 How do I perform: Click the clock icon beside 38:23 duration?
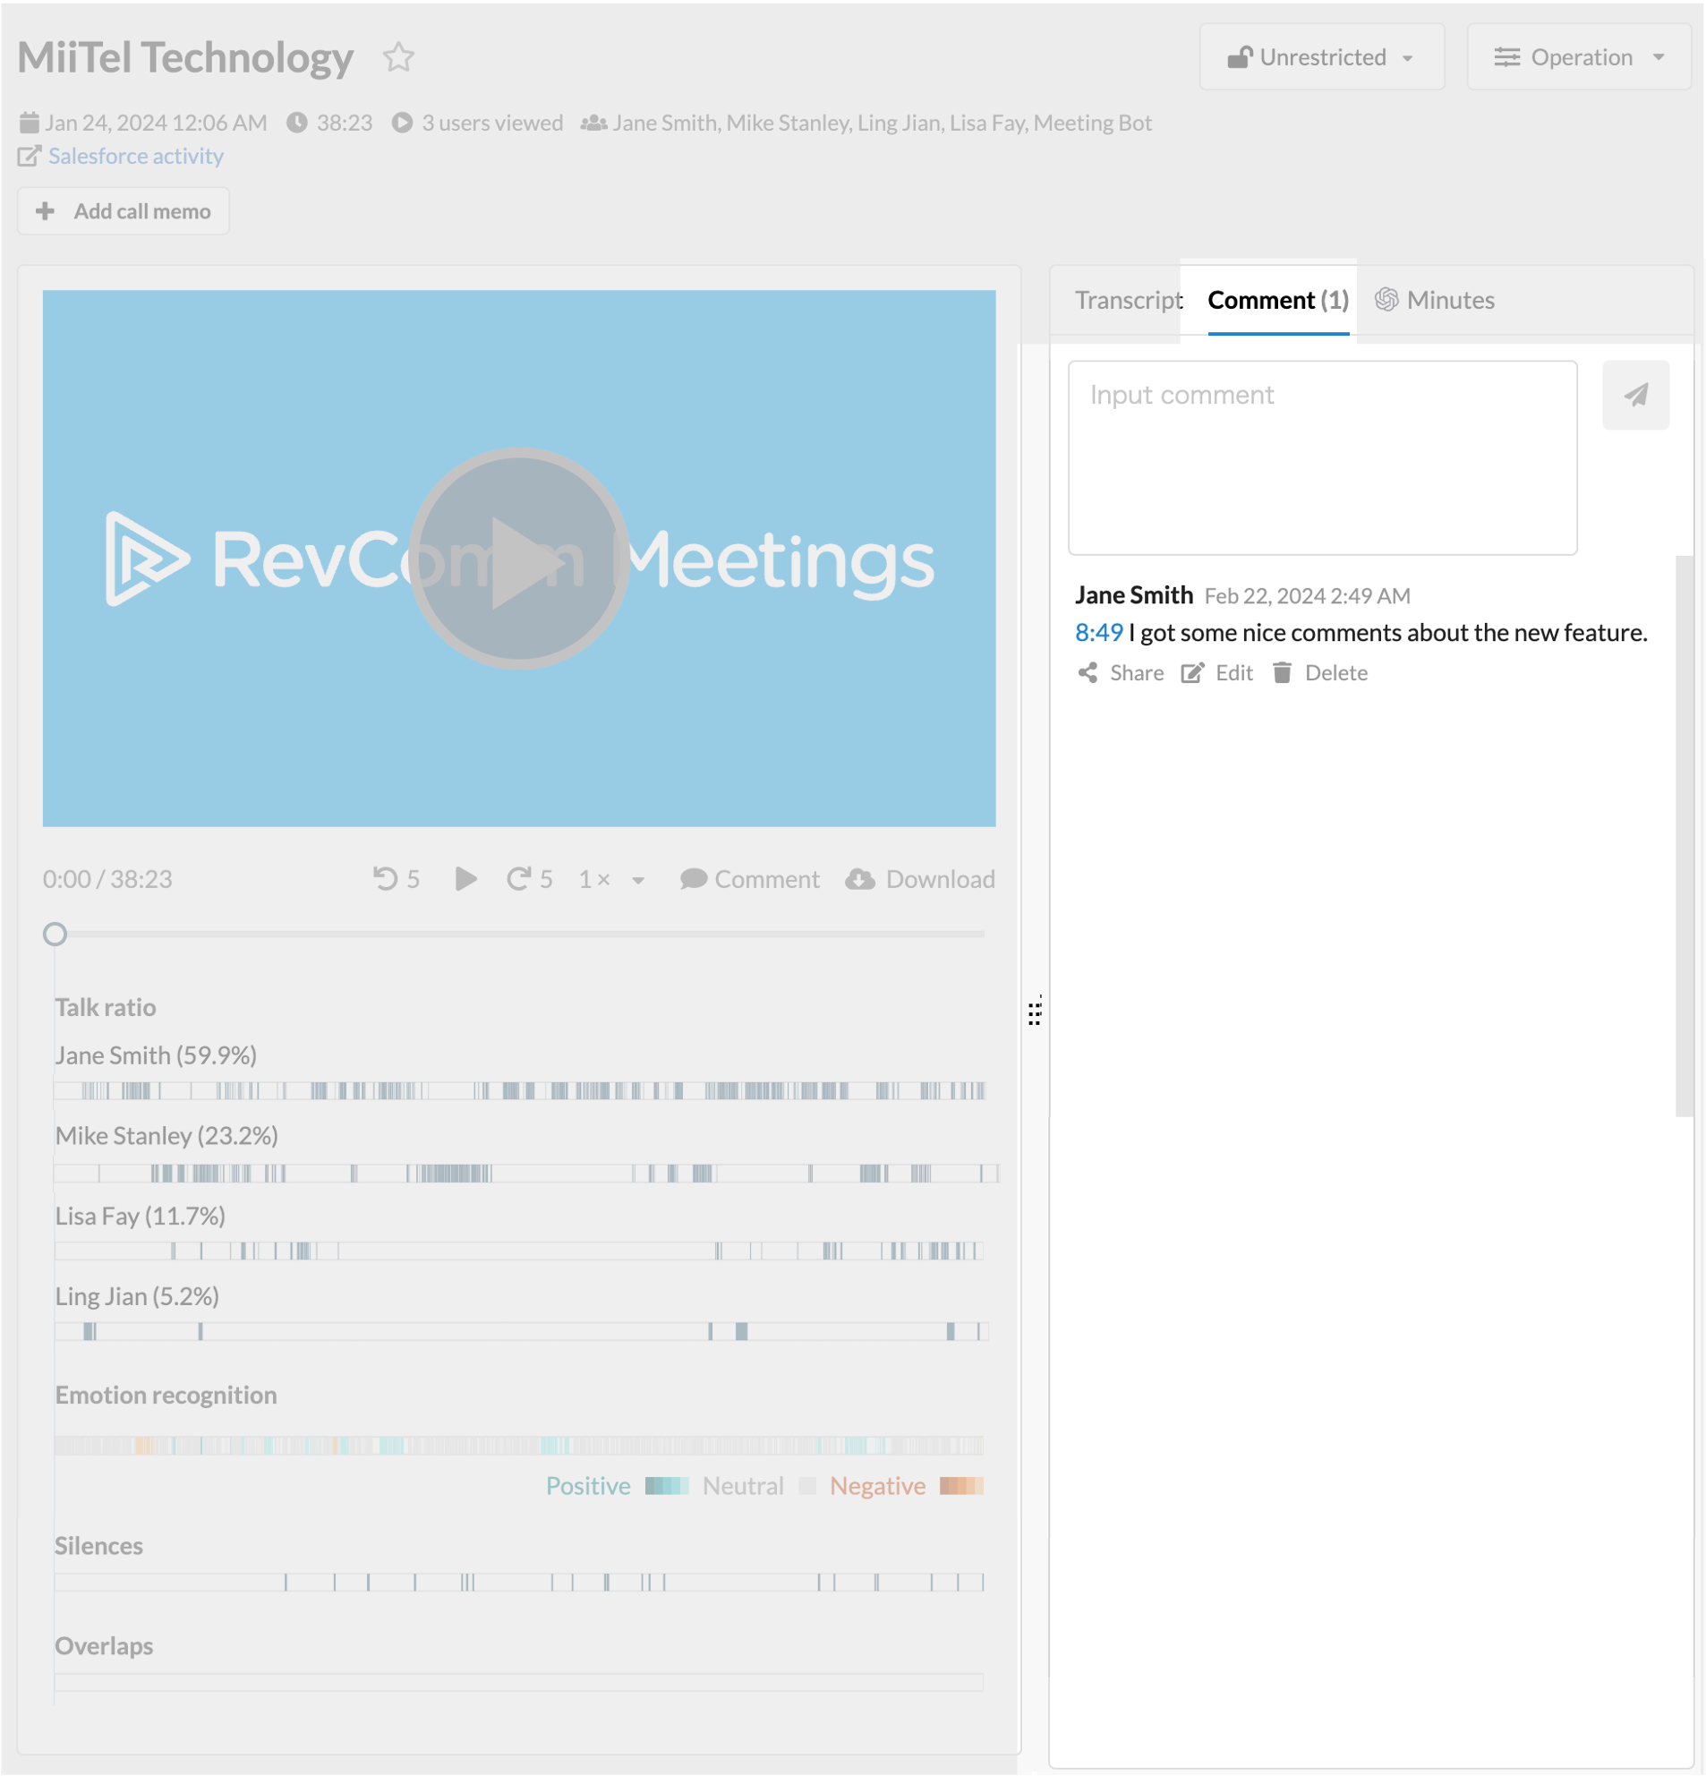(x=297, y=123)
